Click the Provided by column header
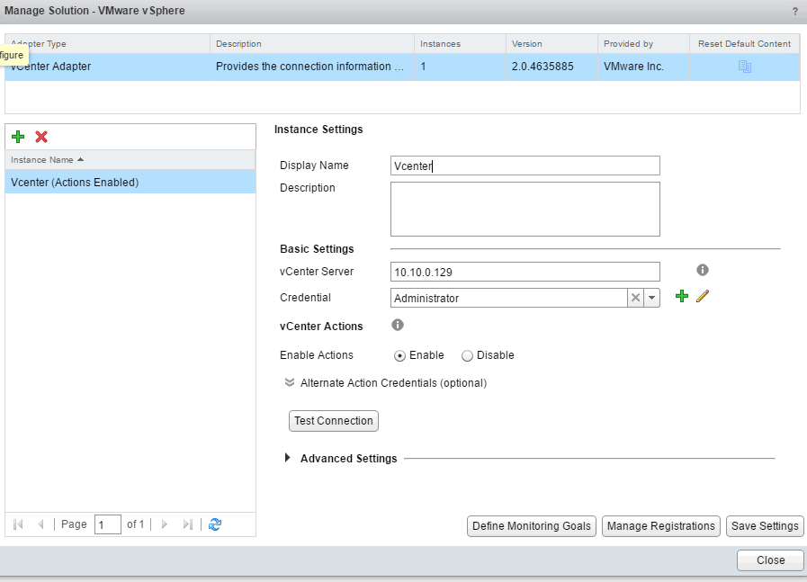Screen dimensions: 807x582 click(643, 44)
